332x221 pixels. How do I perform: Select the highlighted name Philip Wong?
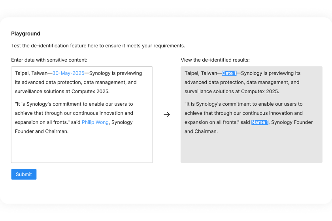(x=95, y=122)
